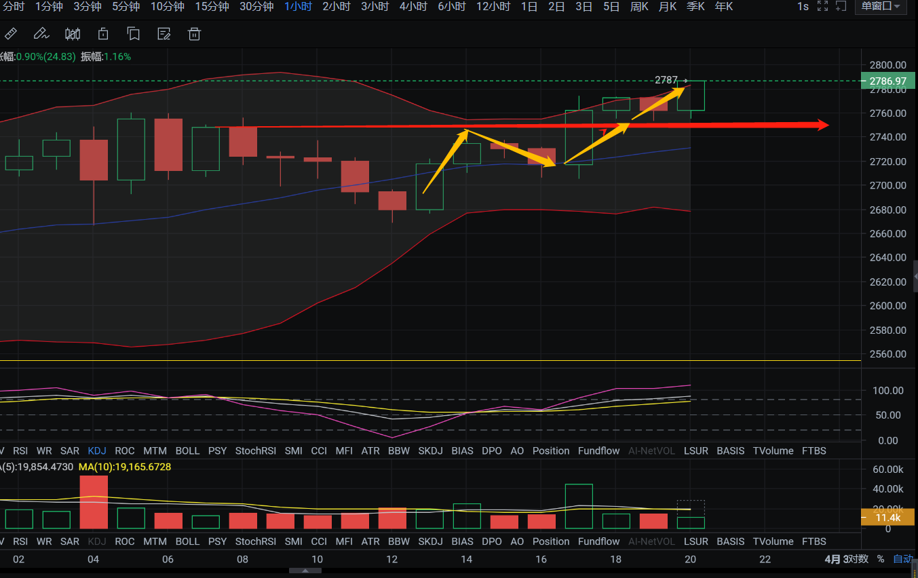918x578 pixels.
Task: Open the note edit icon
Action: click(164, 33)
